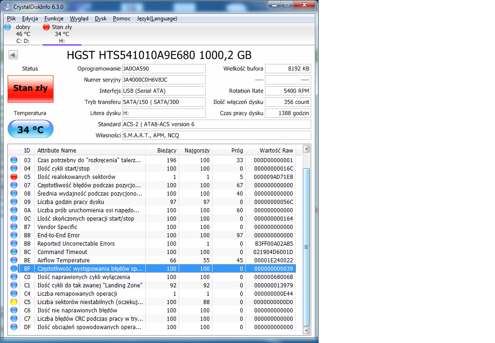Click blue status dot for attribute 0A

coord(14,210)
